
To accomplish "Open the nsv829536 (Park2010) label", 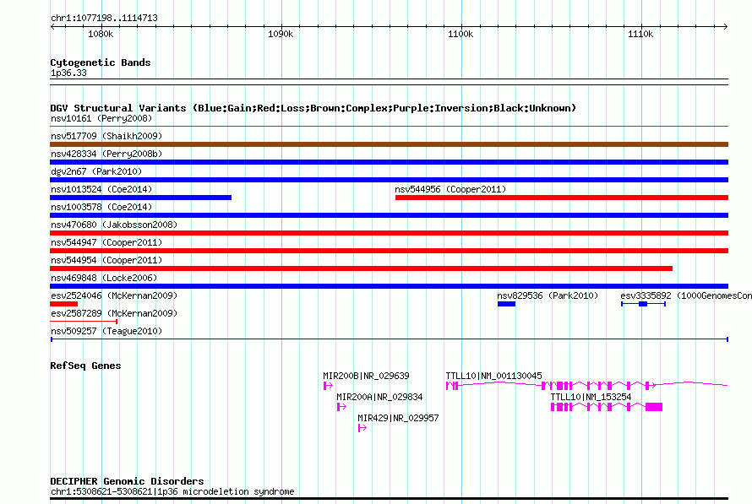I will pos(548,295).
